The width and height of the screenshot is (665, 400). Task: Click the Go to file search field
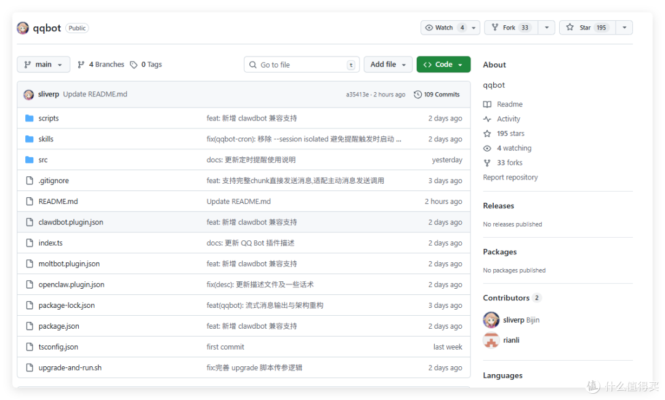pos(302,65)
